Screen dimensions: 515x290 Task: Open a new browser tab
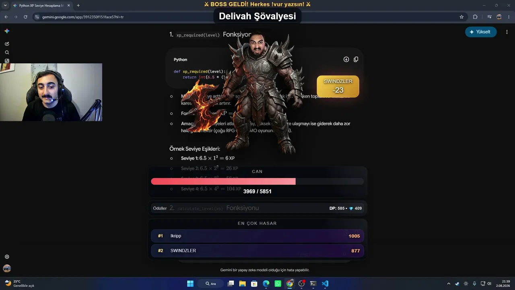(78, 6)
